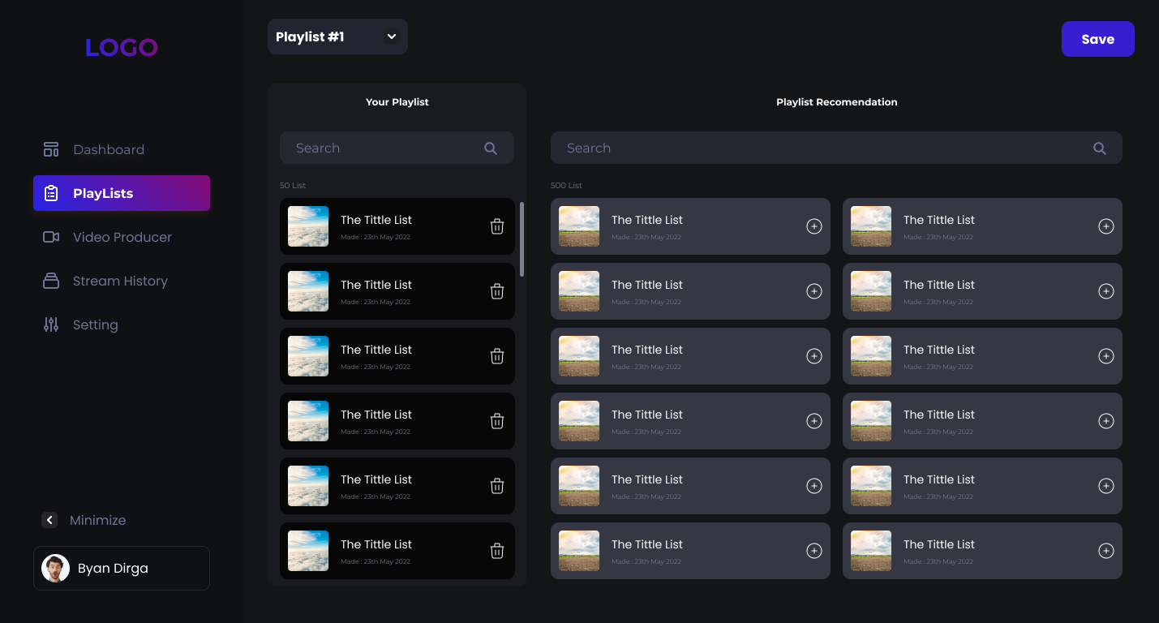
Task: Click the '500 List' count label
Action: (566, 186)
